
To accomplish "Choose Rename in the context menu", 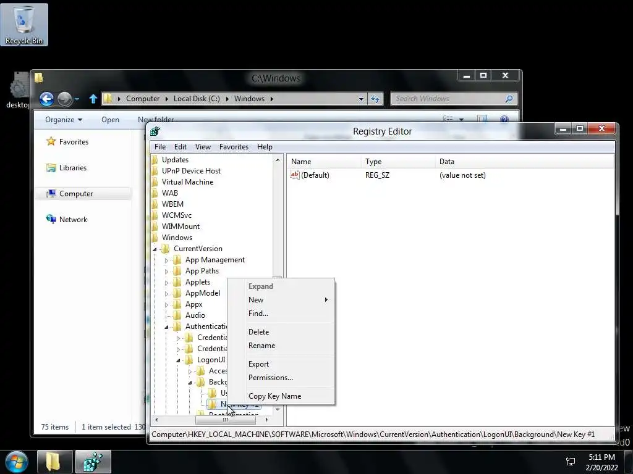I will [x=281, y=346].
